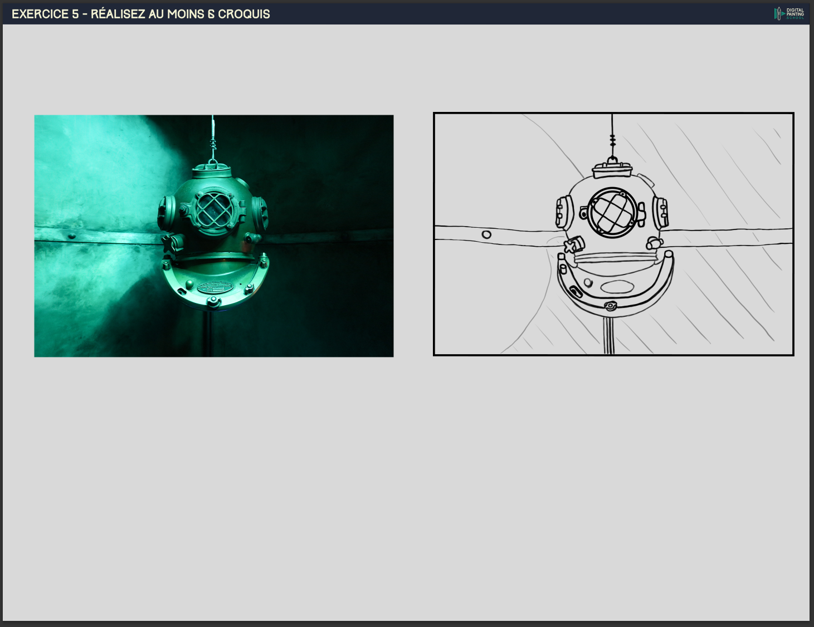Click the Digital Painting School logo
Screen dimensions: 814x627
[x=789, y=13]
